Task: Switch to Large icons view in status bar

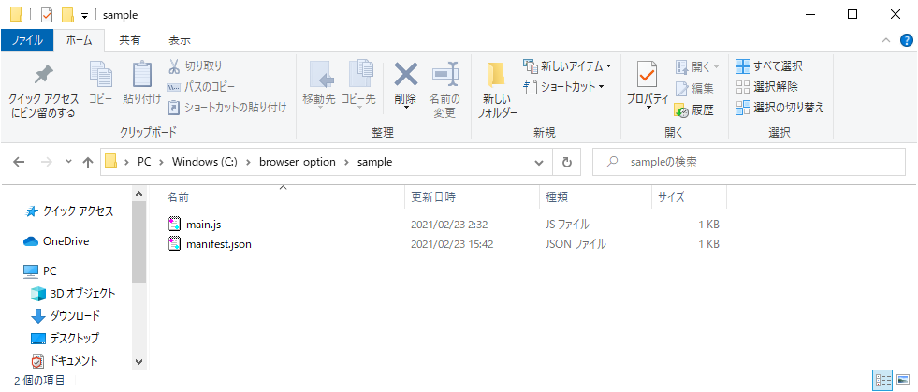Action: (902, 380)
